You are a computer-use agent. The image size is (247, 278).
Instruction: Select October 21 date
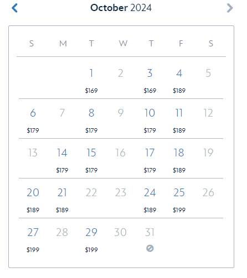tap(62, 200)
